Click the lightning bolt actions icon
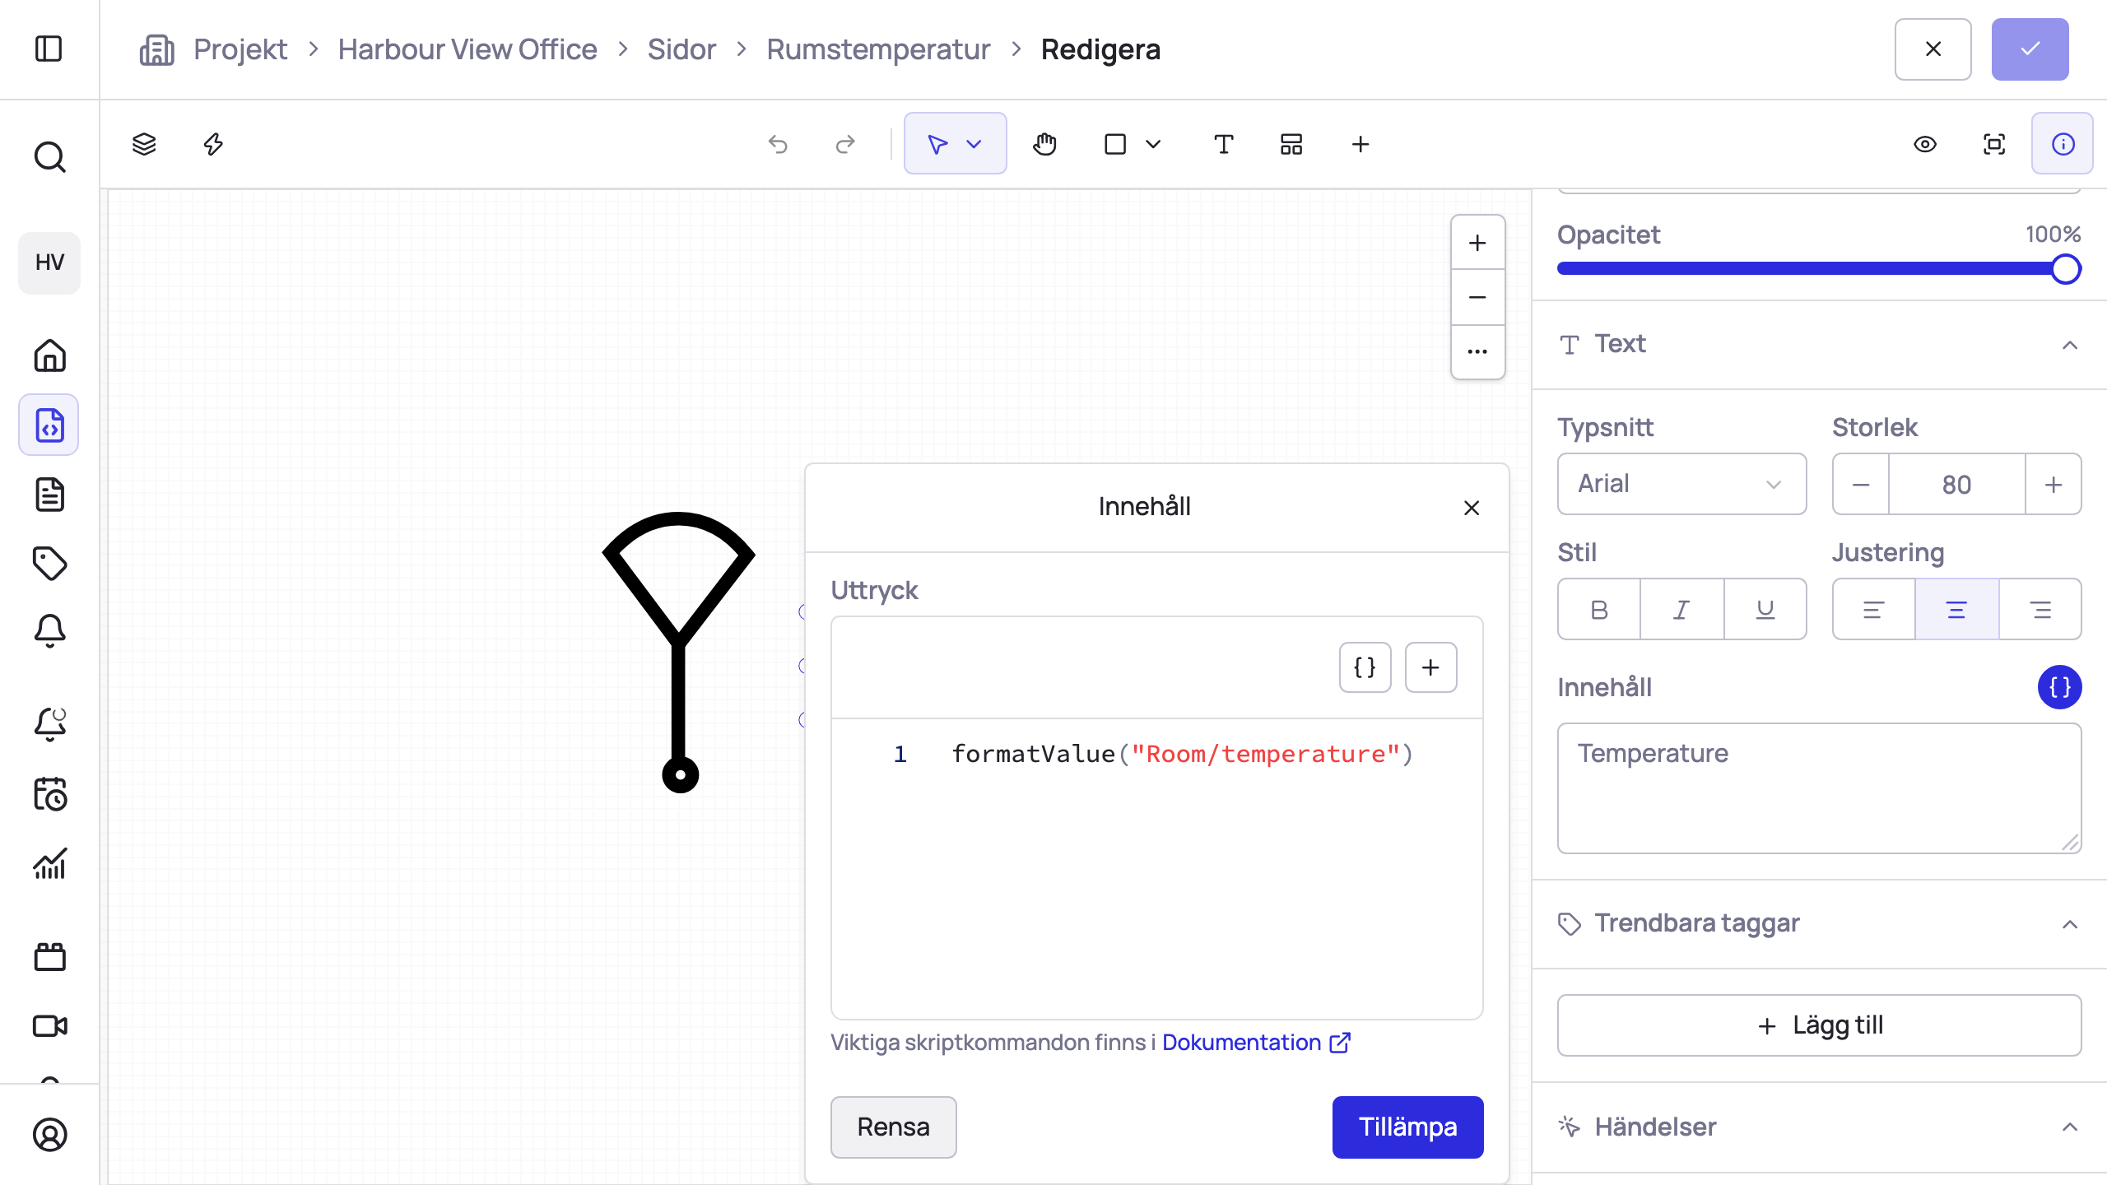2107x1185 pixels. coord(213,144)
